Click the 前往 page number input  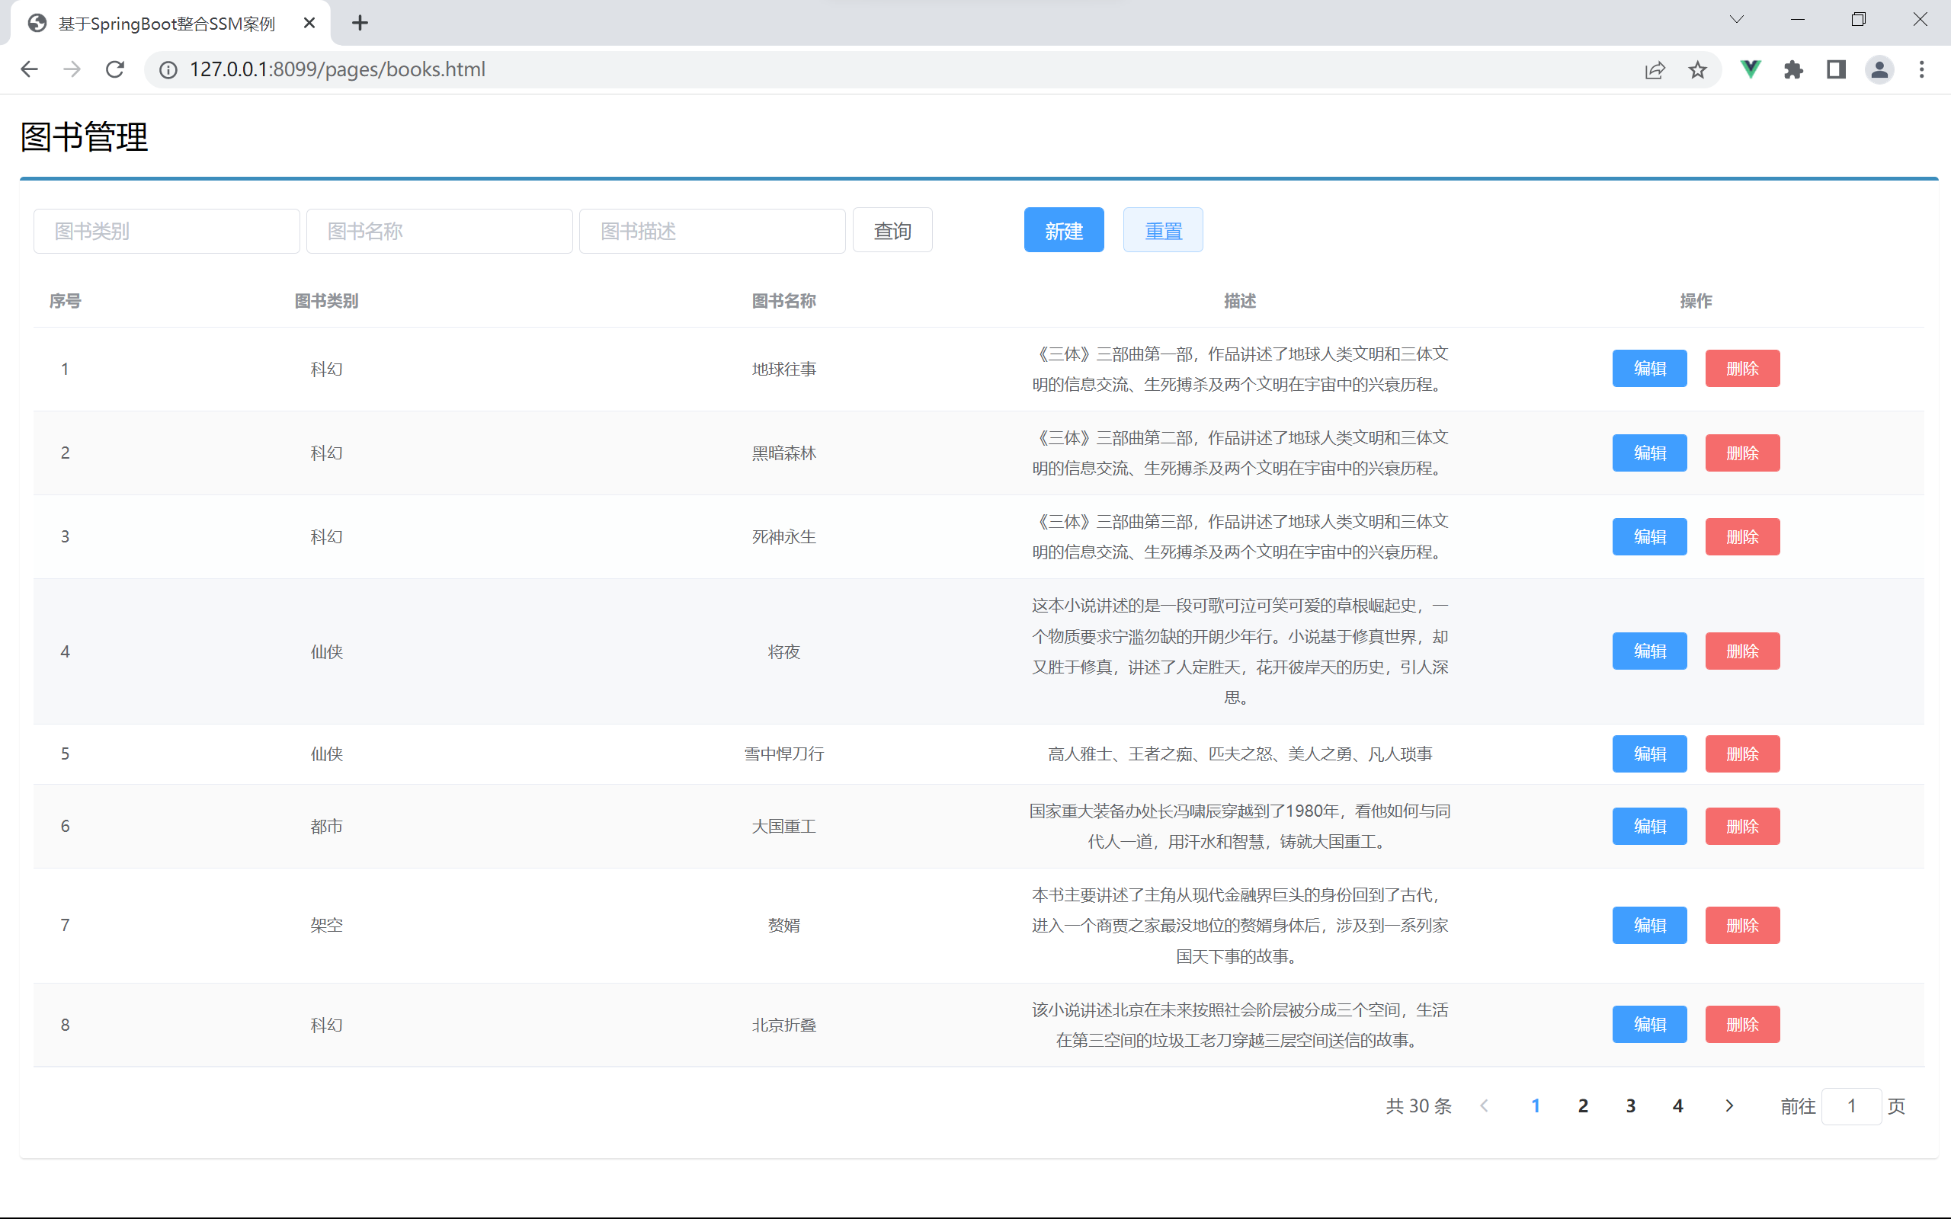tap(1852, 1105)
